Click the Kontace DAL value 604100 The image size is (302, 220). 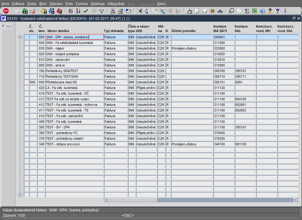(245, 99)
